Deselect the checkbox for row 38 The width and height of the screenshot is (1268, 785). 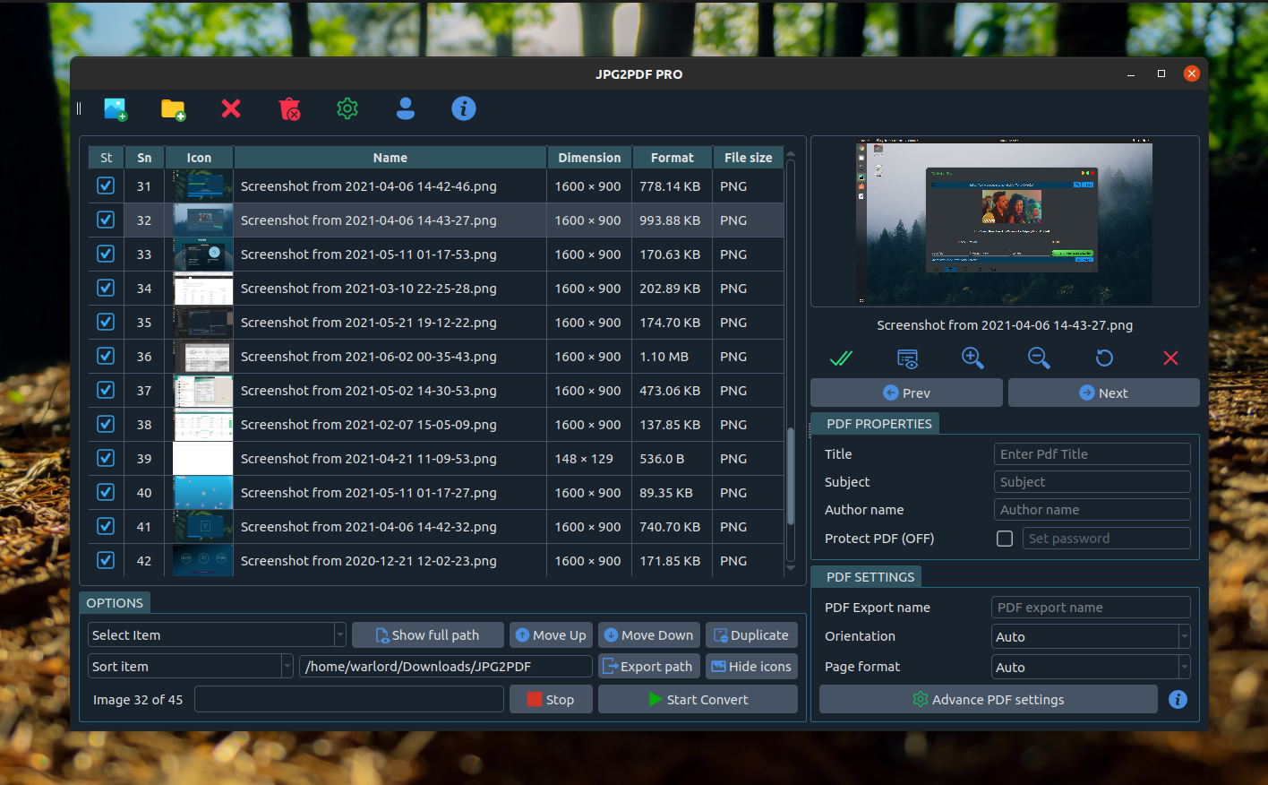tap(106, 424)
